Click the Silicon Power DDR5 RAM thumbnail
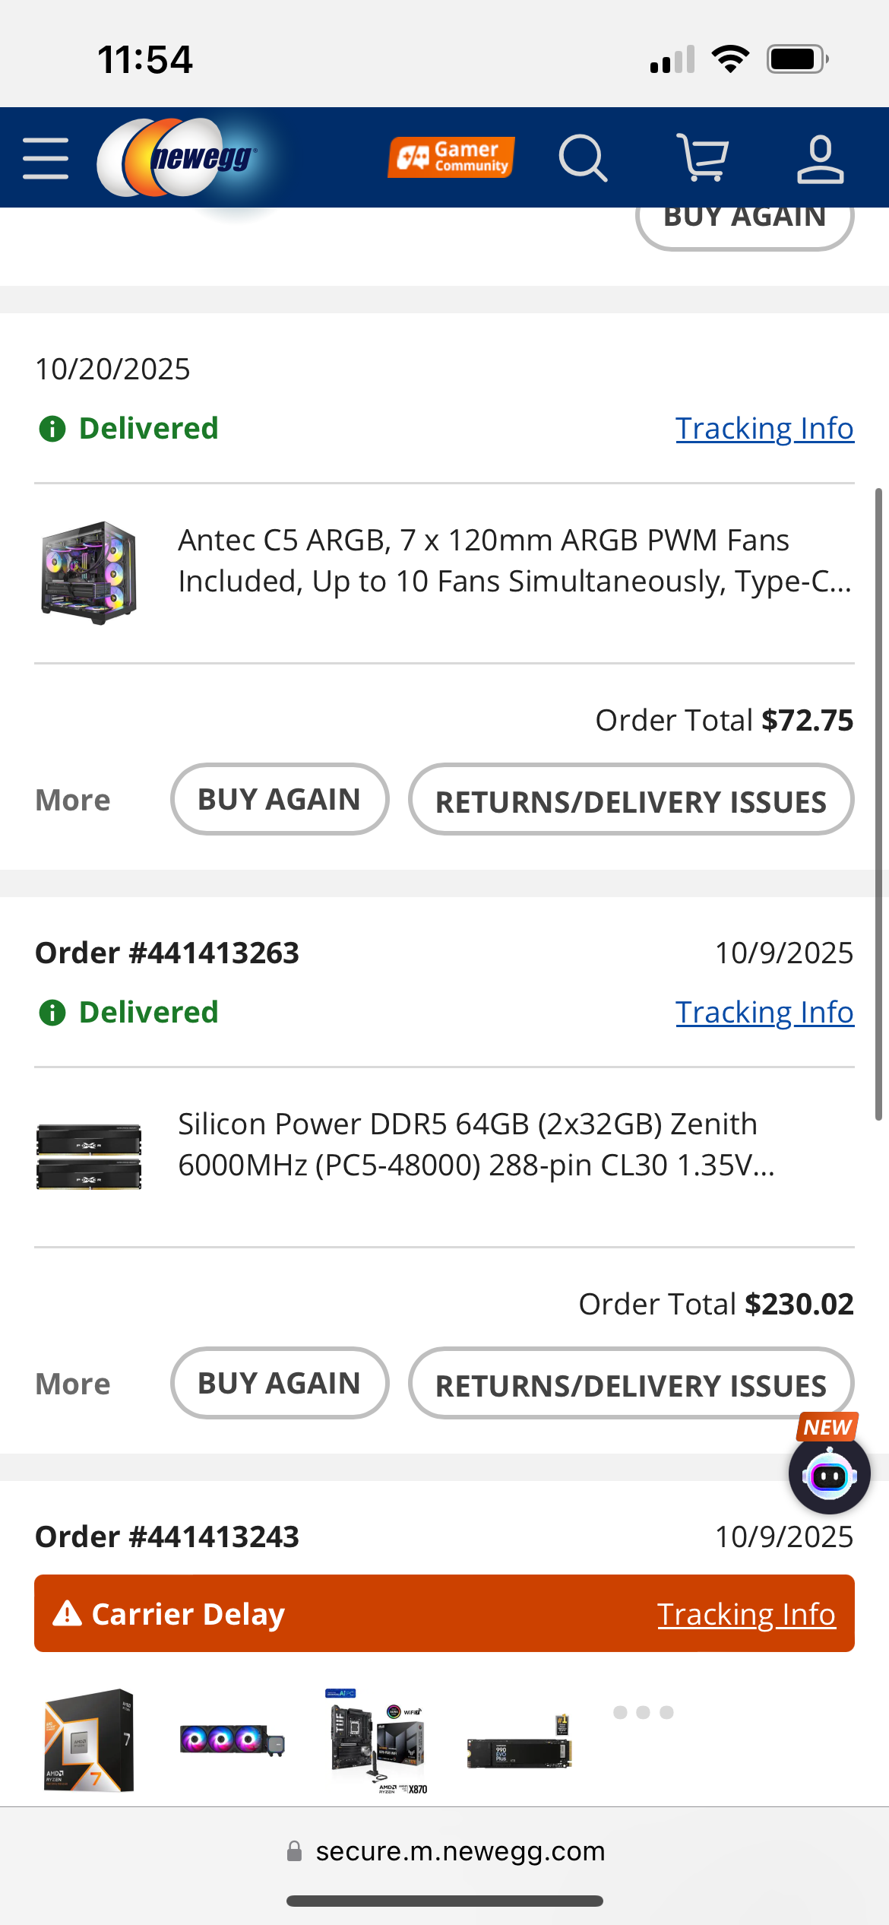This screenshot has height=1925, width=889. click(x=89, y=1156)
